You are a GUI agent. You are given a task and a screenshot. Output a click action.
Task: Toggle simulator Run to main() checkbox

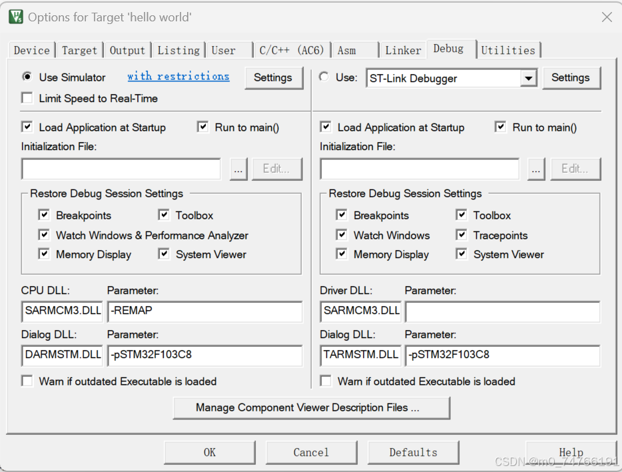[202, 127]
